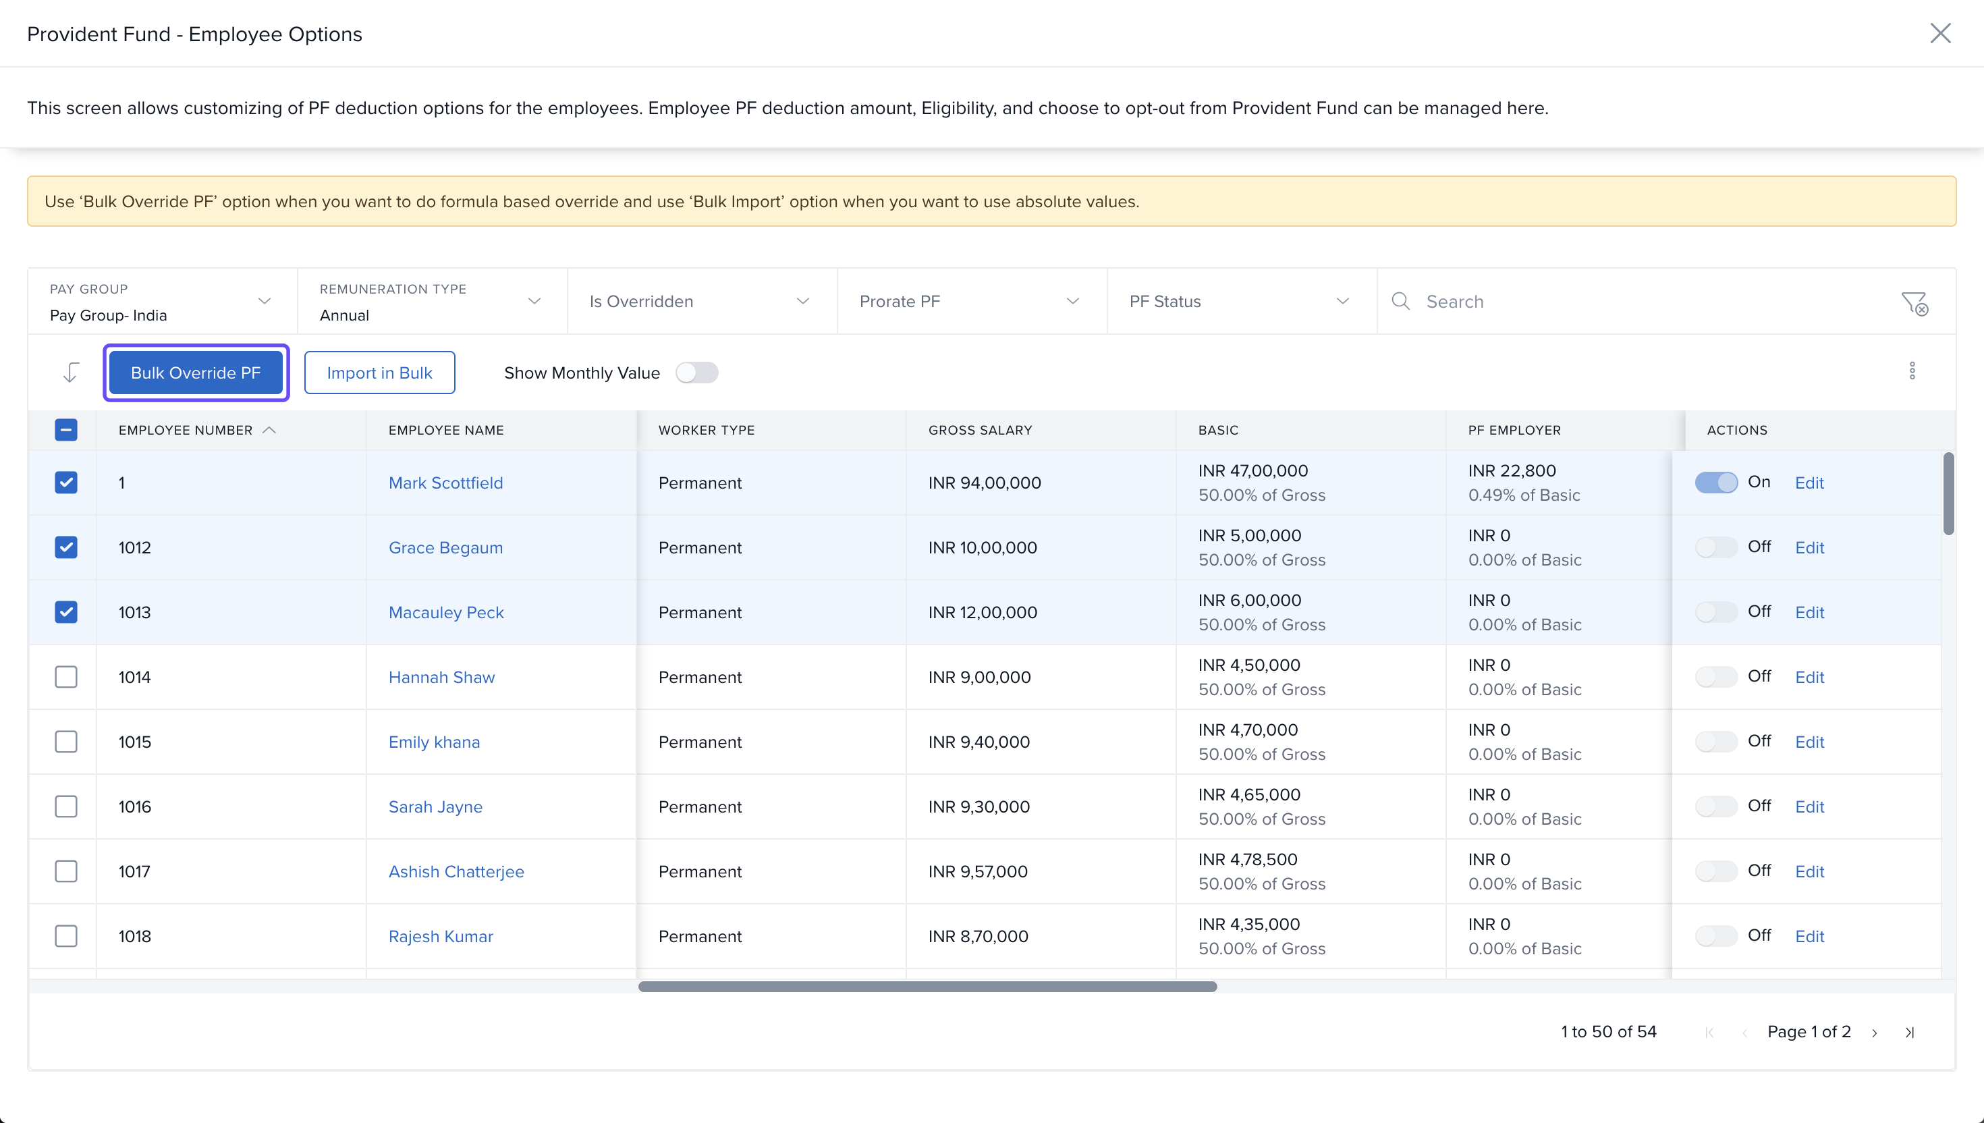
Task: Check the box for employee 1014
Action: point(66,677)
